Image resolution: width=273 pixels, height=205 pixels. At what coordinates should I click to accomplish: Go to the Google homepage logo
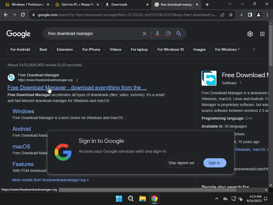[18, 34]
